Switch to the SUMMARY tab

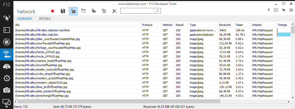tap(25, 19)
